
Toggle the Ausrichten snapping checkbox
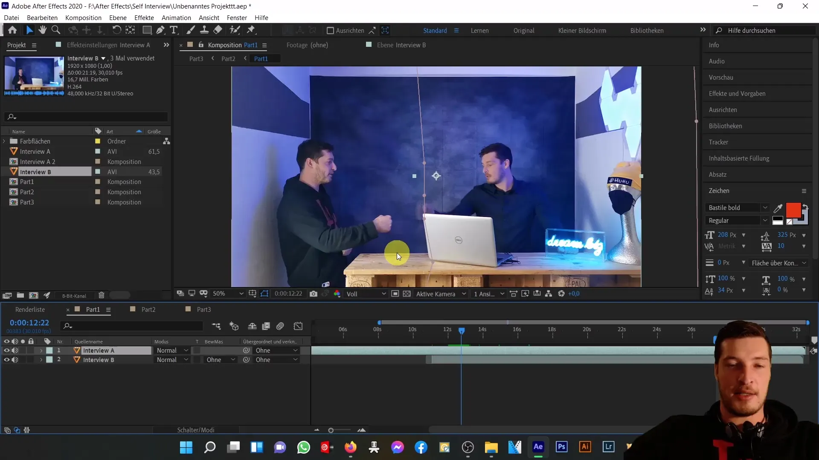coord(330,31)
